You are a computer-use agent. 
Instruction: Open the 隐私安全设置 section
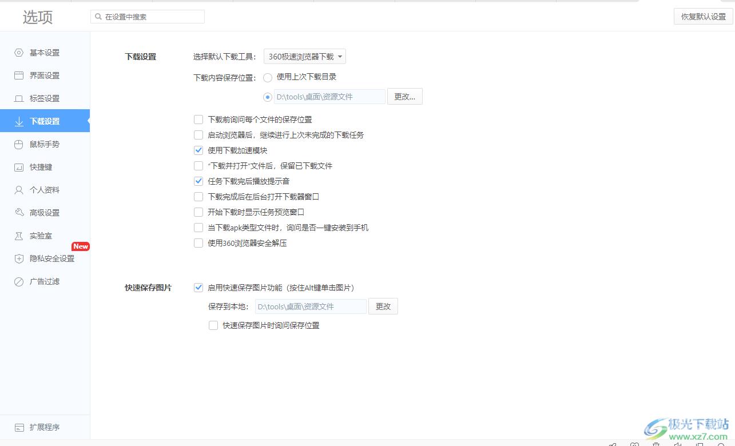pos(45,258)
